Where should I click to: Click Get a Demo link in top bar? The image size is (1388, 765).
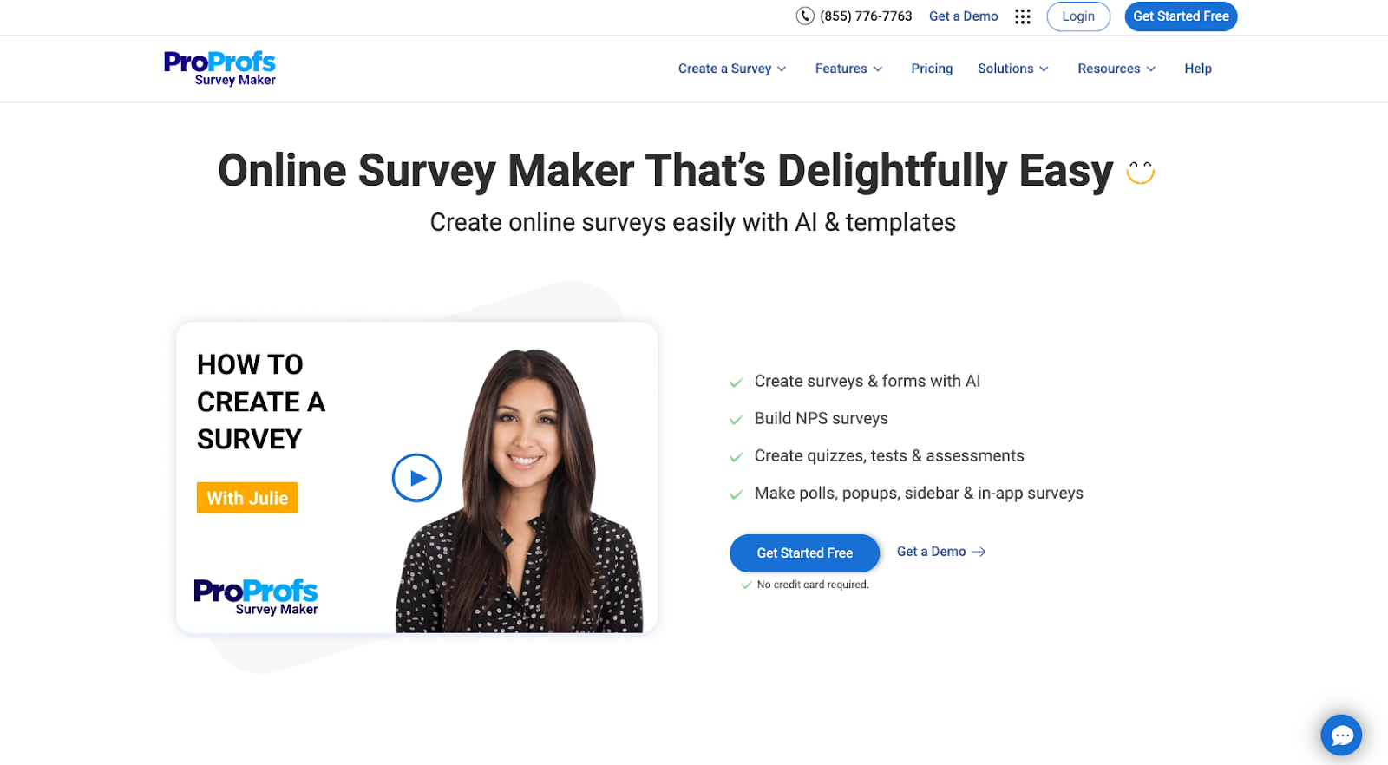coord(963,16)
